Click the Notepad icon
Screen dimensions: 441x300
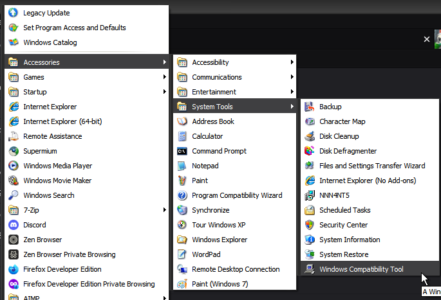click(182, 166)
